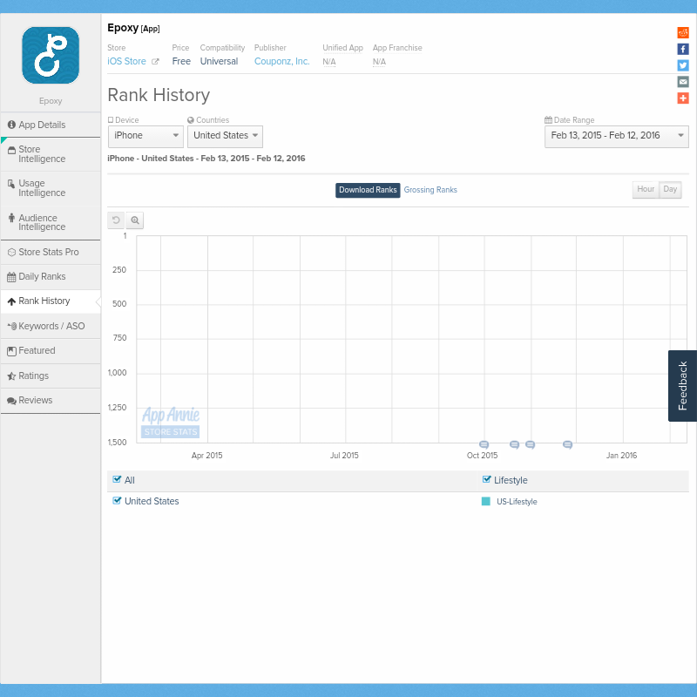Select the Download Ranks tab
Viewport: 697px width, 697px height.
click(x=368, y=190)
